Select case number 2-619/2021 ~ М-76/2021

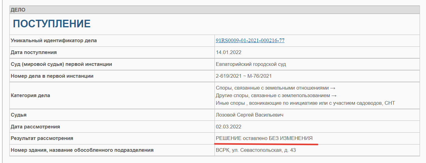(244, 76)
